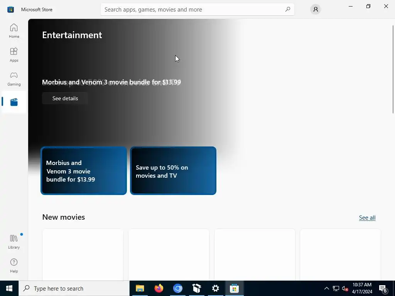
Task: Open Help in the sidebar
Action: point(14,266)
